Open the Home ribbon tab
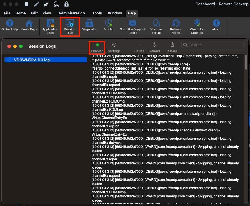 click(x=21, y=13)
